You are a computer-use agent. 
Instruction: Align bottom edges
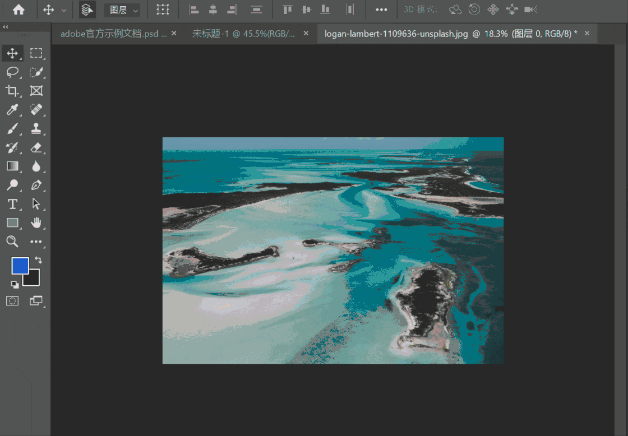pos(325,10)
